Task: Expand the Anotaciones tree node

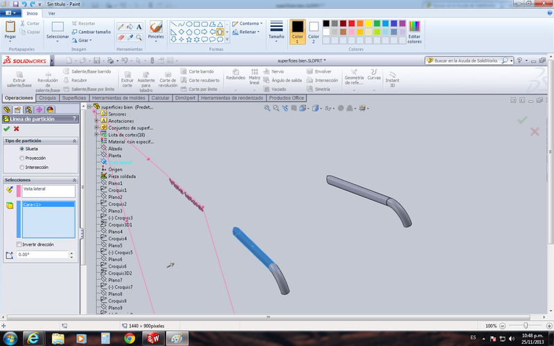Action: pos(96,120)
